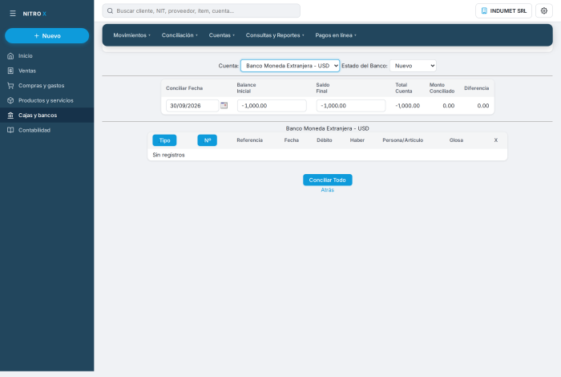Click the Total Cuenta value -1,000.00
Viewport: 561px width, 377px height.
[407, 106]
